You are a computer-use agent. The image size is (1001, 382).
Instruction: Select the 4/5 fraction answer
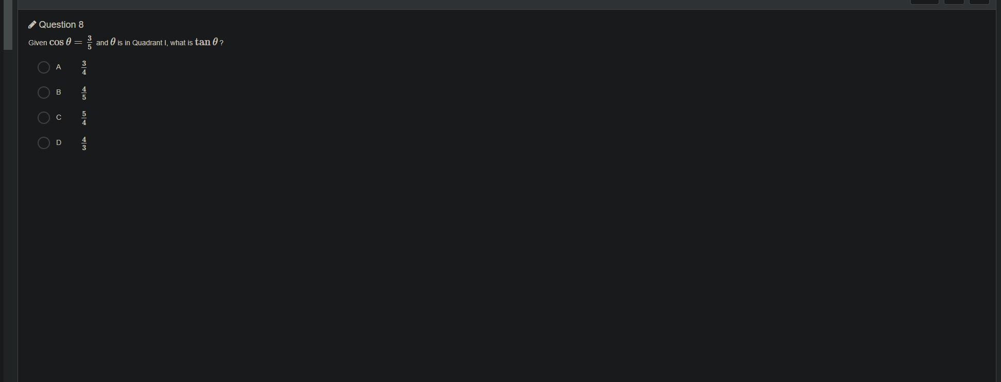point(84,93)
